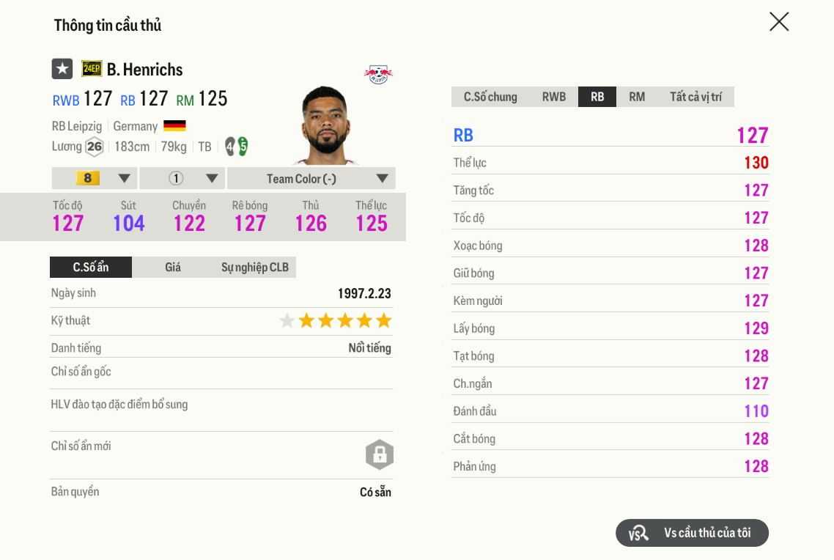Click the green right foot rating icon
This screenshot has width=834, height=560.
pos(243,147)
